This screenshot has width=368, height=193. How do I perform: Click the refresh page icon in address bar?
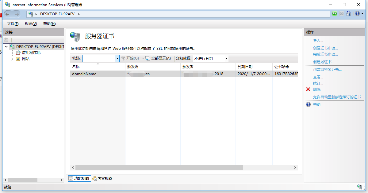click(334, 14)
